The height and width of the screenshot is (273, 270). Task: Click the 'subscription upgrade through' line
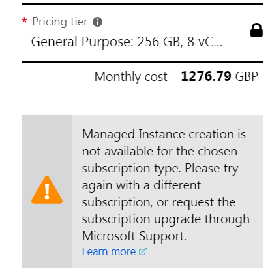tap(166, 219)
